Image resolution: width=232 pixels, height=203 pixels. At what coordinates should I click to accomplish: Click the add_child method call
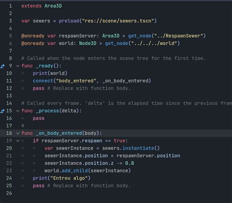tap(75, 171)
